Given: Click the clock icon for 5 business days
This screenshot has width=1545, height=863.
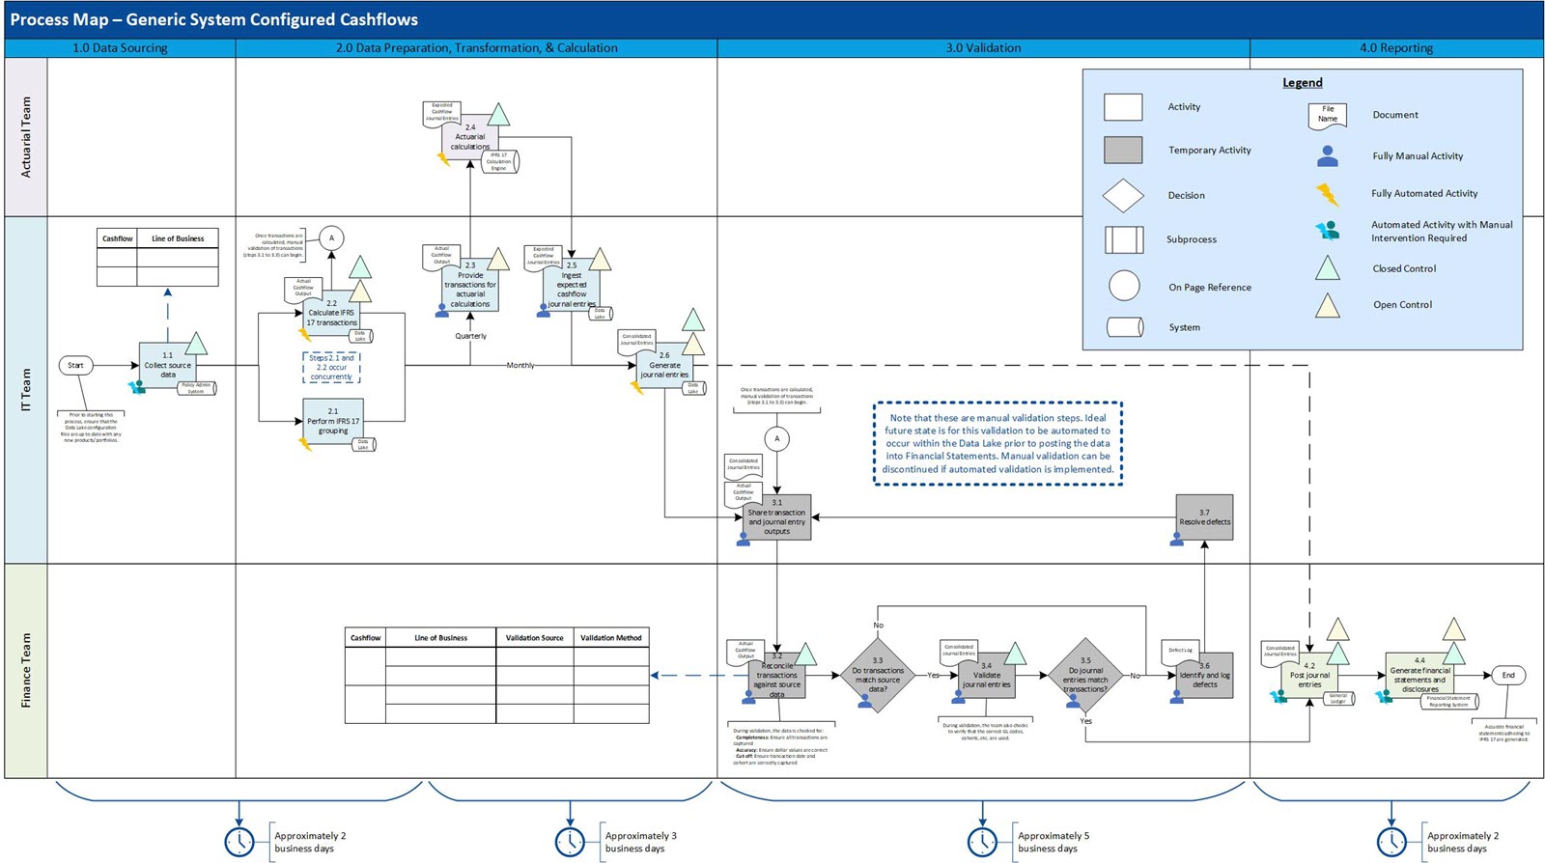Looking at the screenshot, I should point(982,841).
